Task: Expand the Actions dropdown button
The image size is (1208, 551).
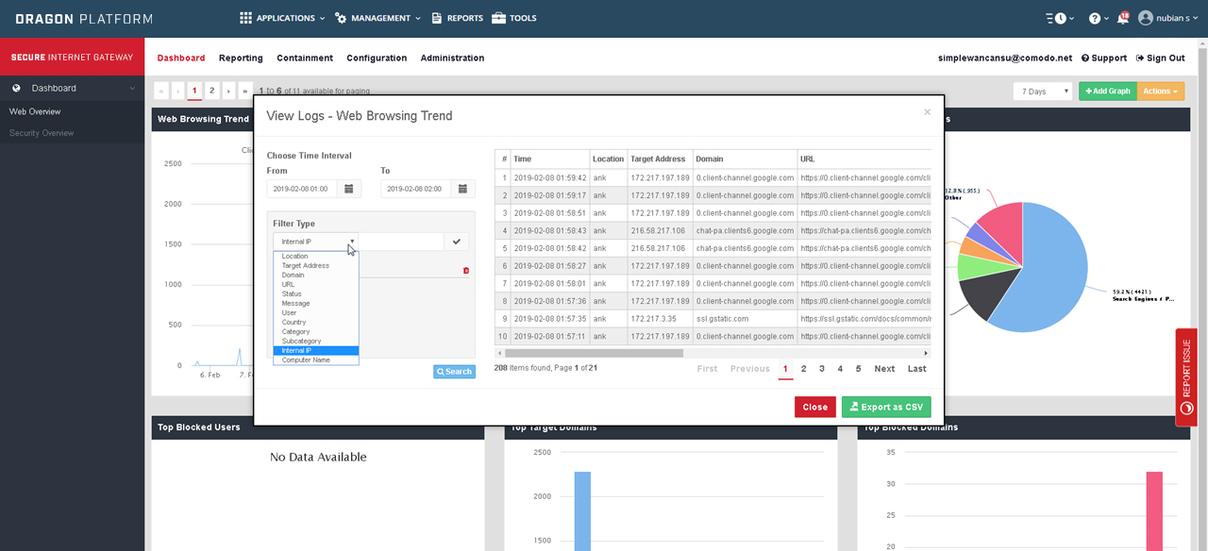Action: click(x=1160, y=92)
